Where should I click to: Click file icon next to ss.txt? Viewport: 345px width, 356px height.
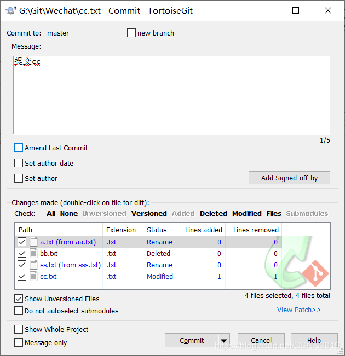click(33, 265)
